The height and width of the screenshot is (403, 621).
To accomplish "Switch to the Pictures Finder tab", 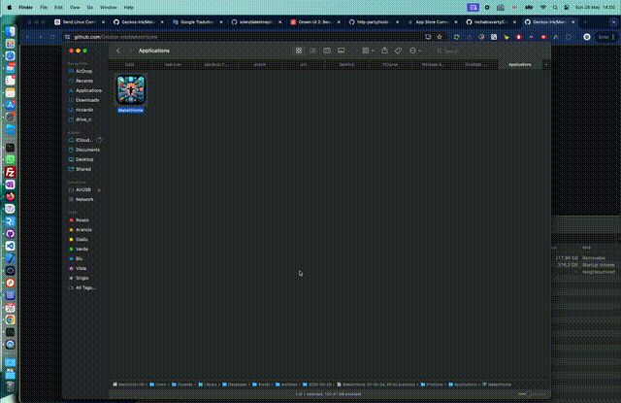I will click(x=390, y=65).
